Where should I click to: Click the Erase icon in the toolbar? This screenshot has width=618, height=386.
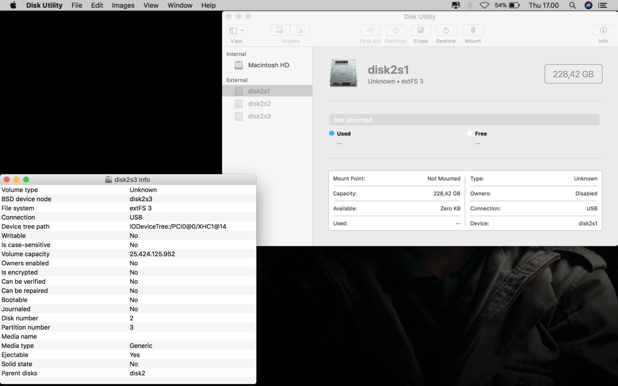tap(421, 30)
